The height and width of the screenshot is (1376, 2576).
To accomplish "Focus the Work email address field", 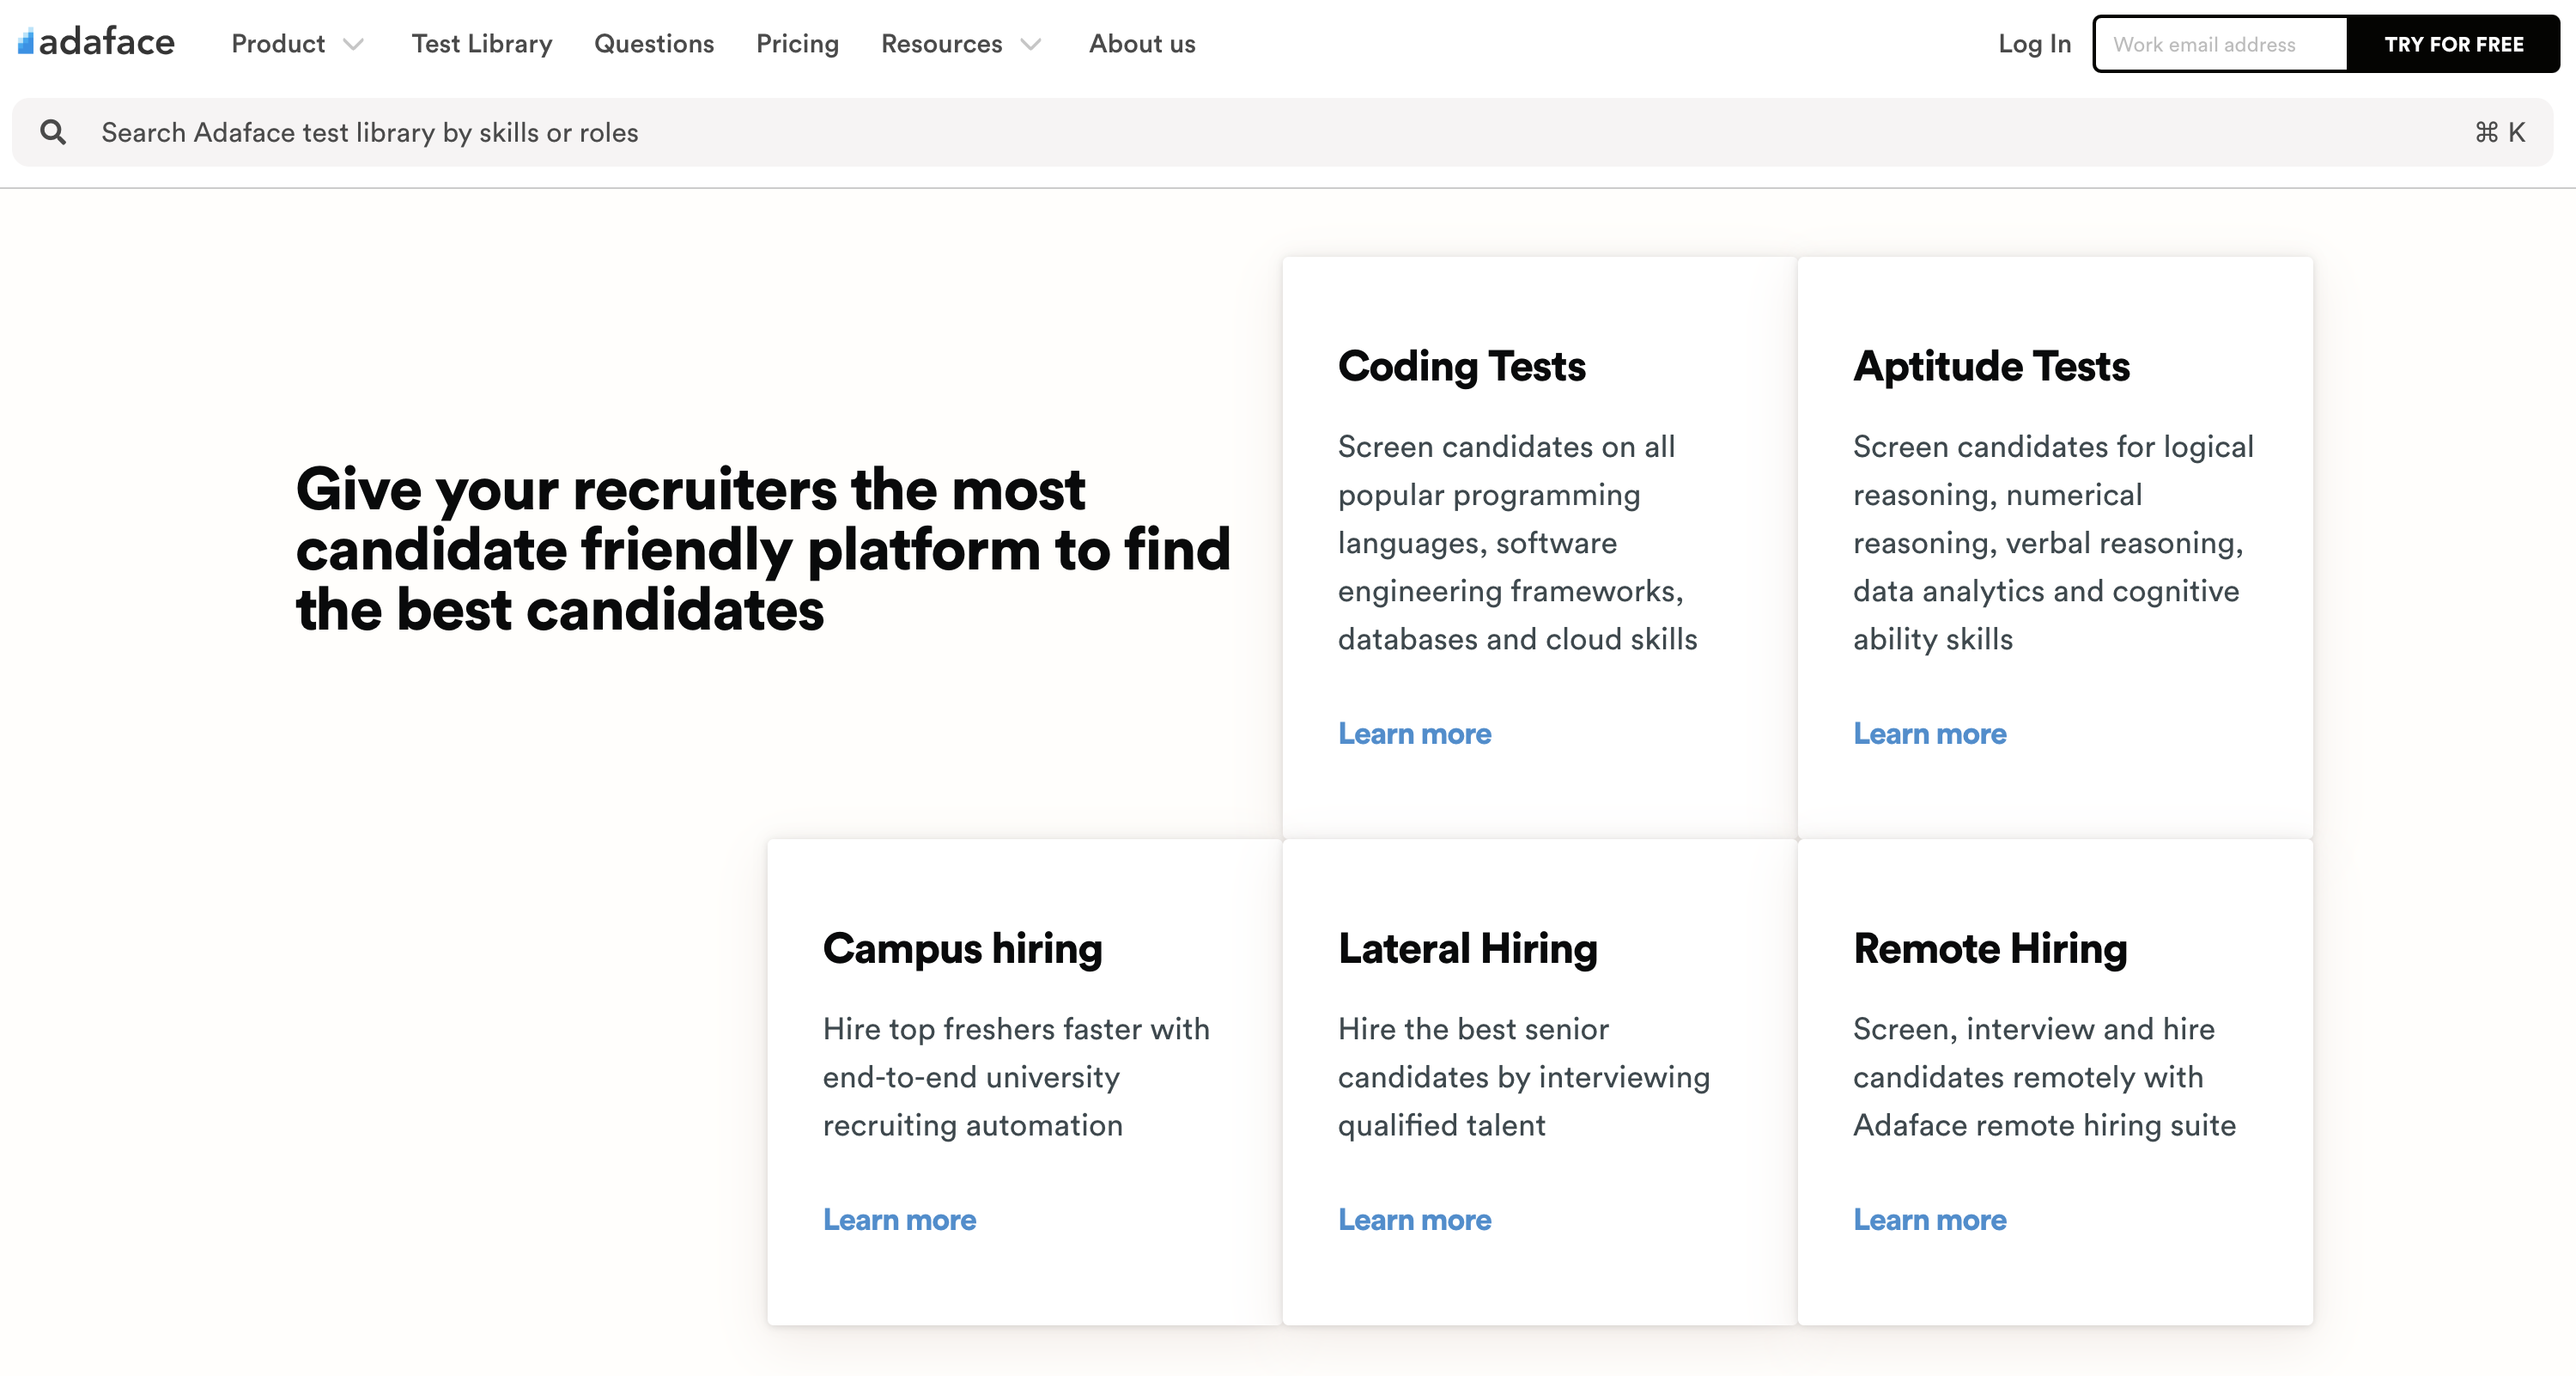I will pyautogui.click(x=2220, y=44).
